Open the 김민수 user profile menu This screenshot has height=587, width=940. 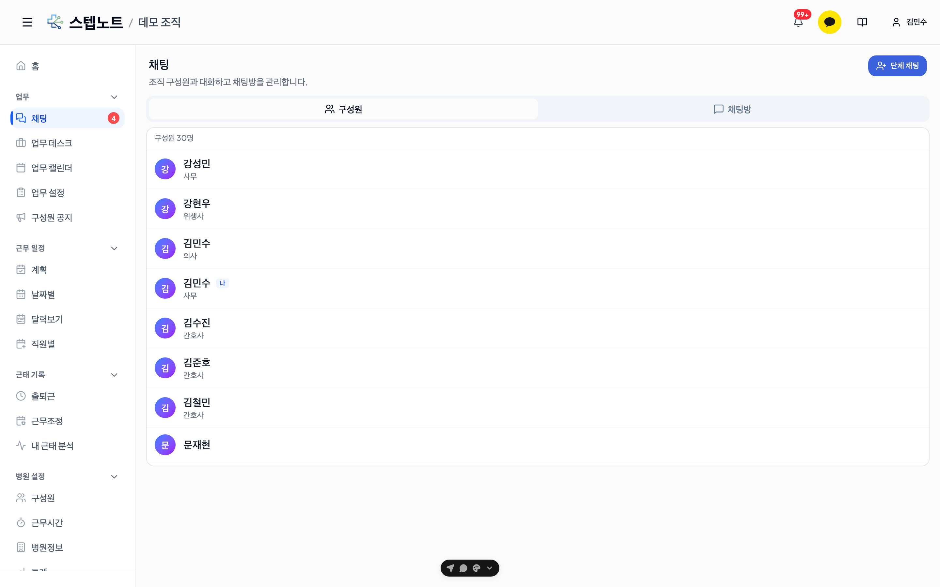click(x=909, y=22)
